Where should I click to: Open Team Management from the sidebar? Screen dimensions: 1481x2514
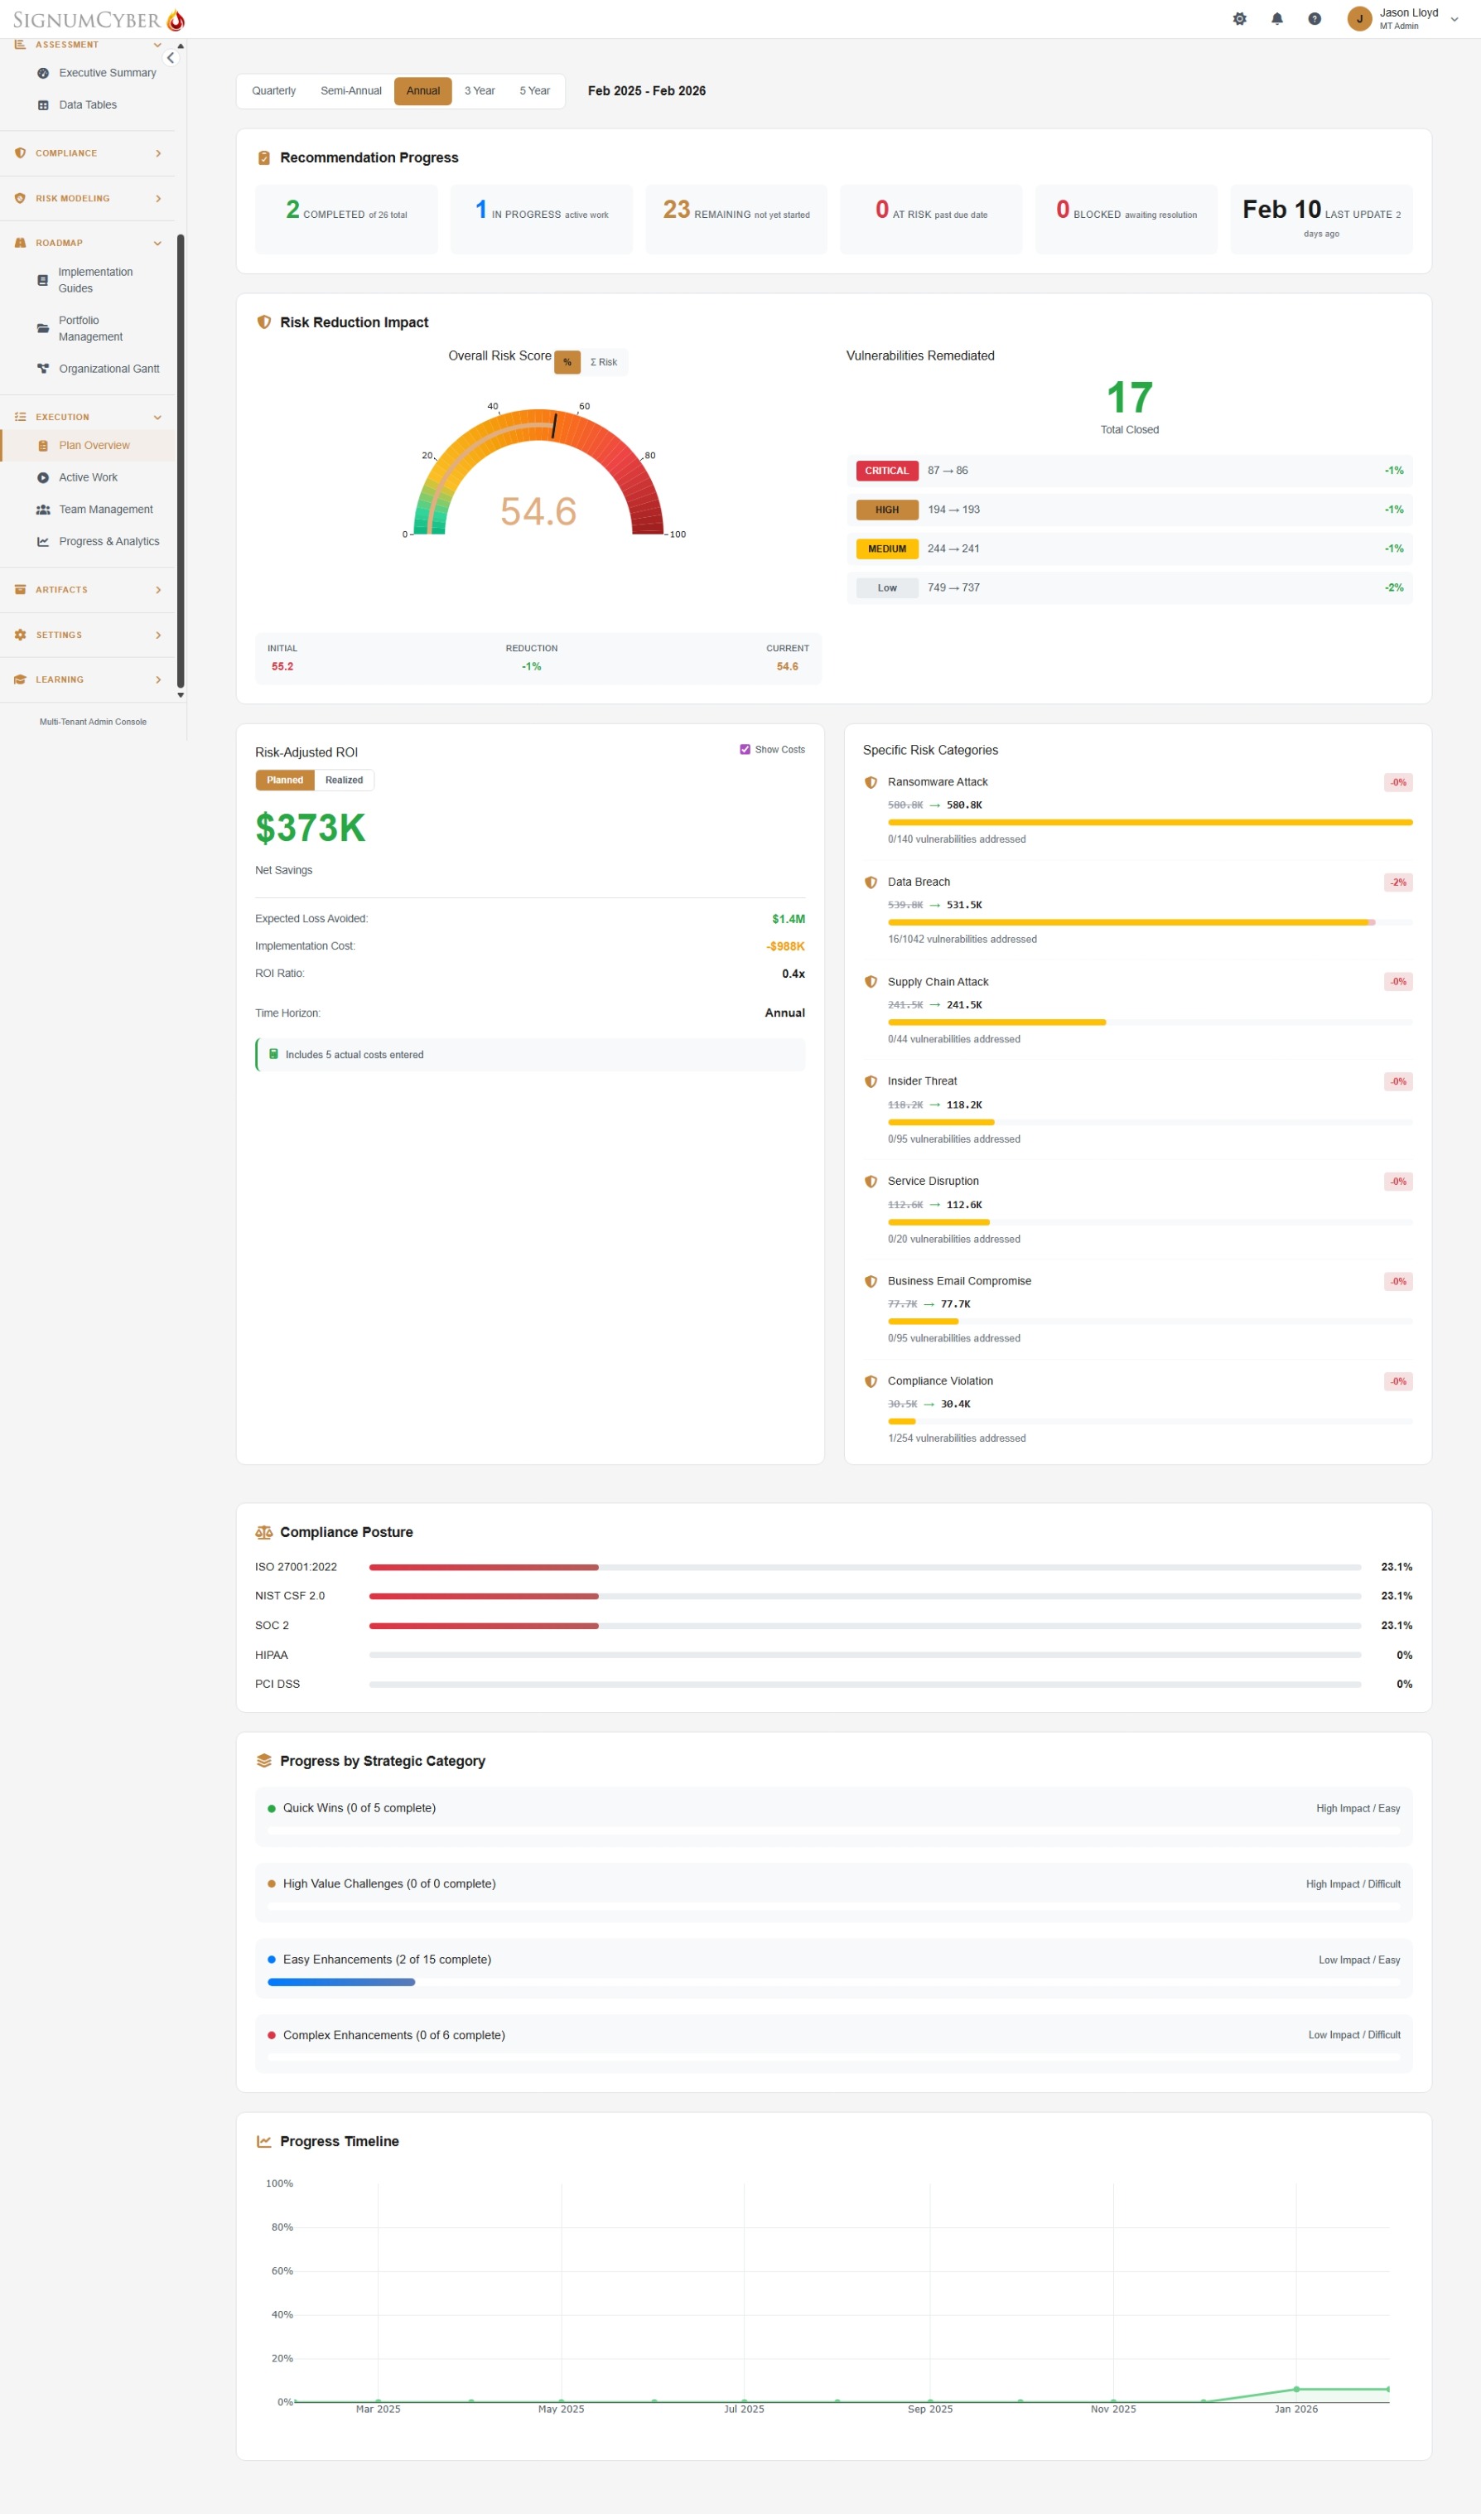click(105, 509)
